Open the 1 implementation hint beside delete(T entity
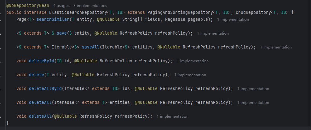Screen dimensions: 311x130 point(190,75)
